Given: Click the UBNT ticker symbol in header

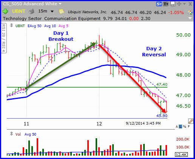Looking at the screenshot, I should pyautogui.click(x=19, y=11).
